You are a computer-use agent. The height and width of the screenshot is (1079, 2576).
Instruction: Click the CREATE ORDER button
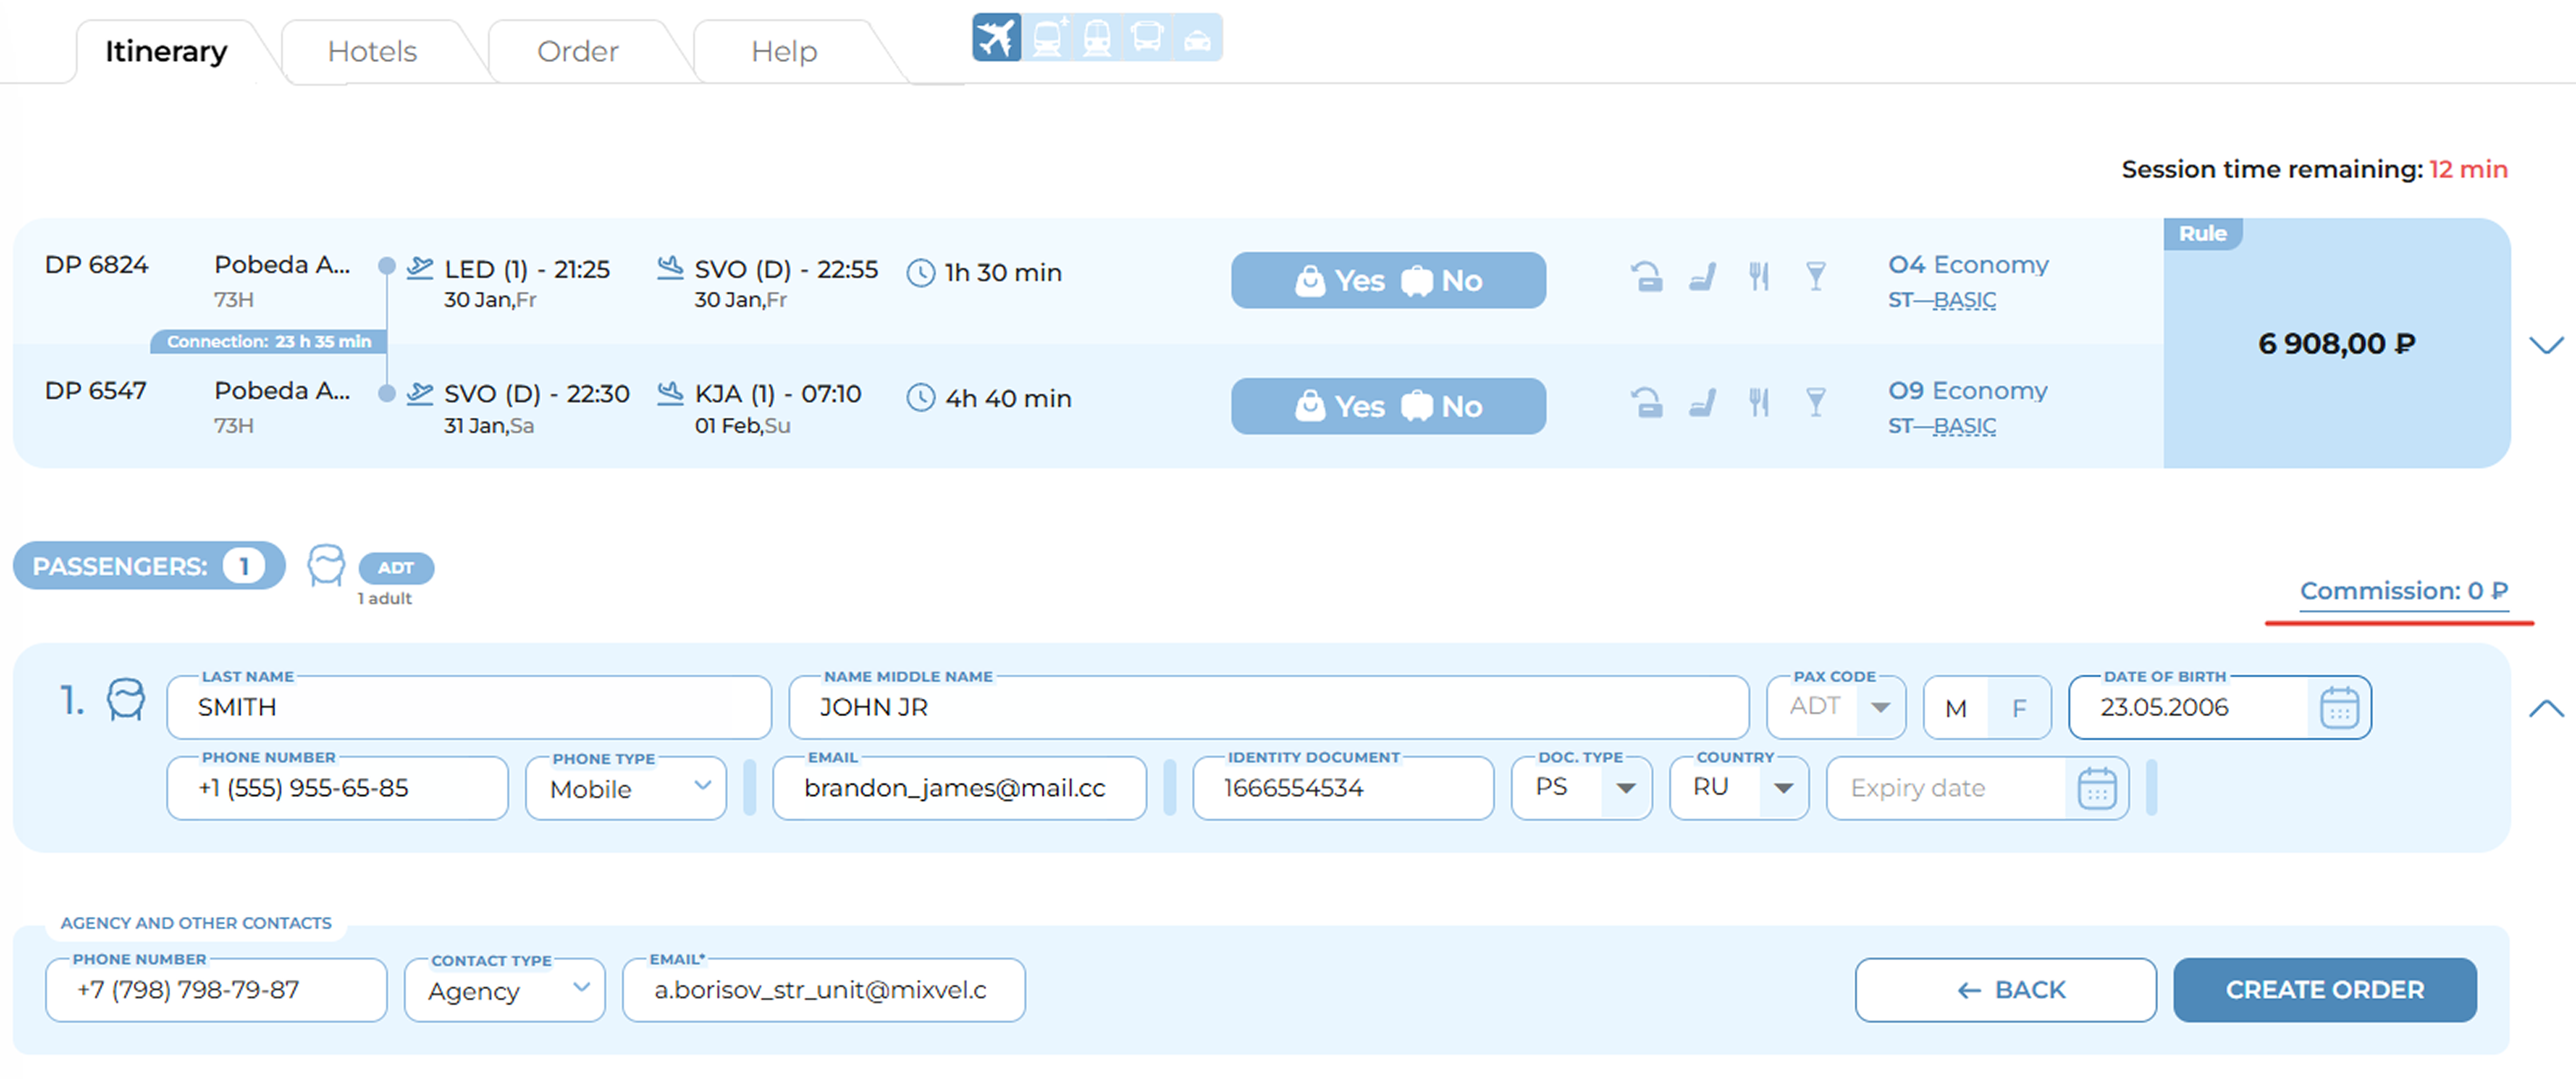pos(2324,989)
